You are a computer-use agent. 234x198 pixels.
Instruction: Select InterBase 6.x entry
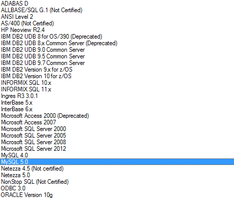pyautogui.click(x=17, y=109)
